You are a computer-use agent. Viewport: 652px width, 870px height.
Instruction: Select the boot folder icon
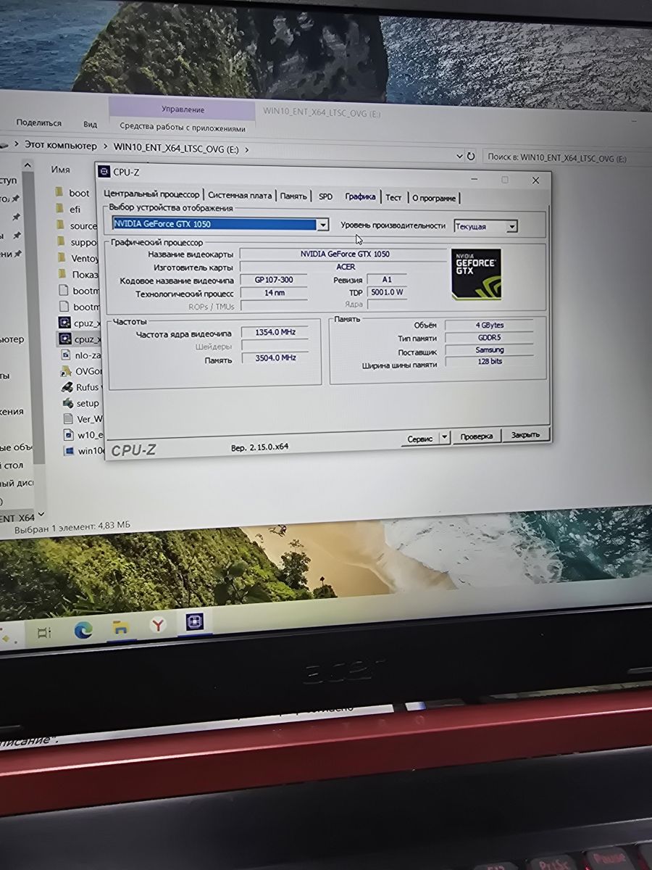click(x=60, y=193)
